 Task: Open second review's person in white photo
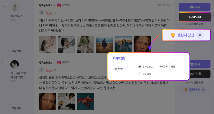pos(66,101)
